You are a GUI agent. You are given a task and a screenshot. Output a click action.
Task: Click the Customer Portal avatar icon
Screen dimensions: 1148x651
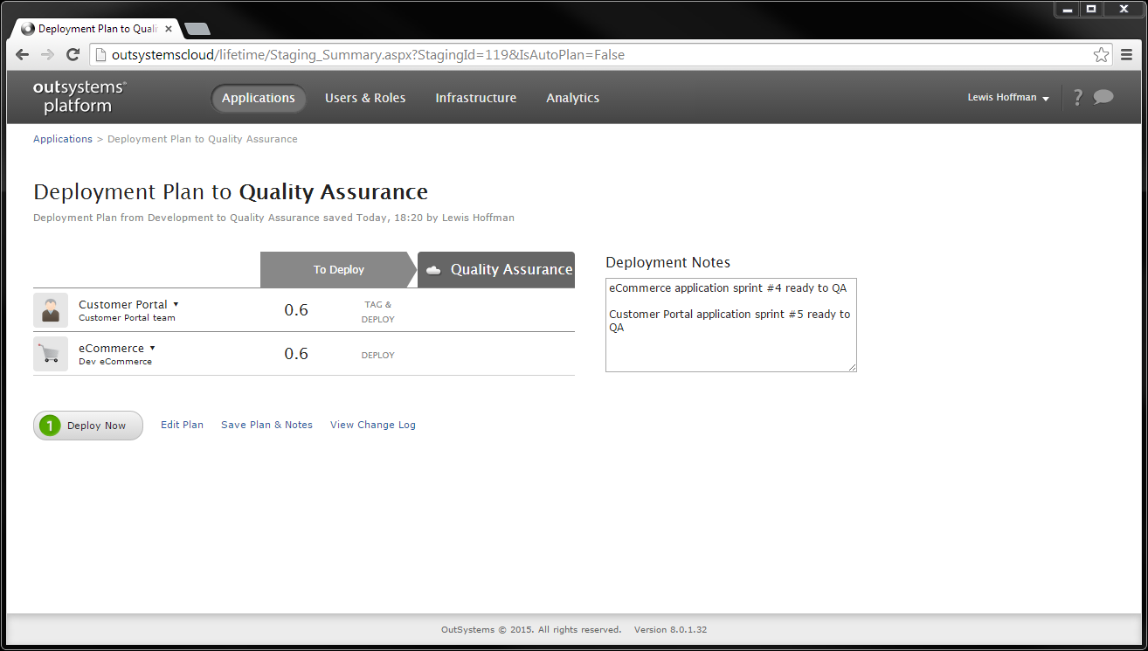[x=50, y=309]
